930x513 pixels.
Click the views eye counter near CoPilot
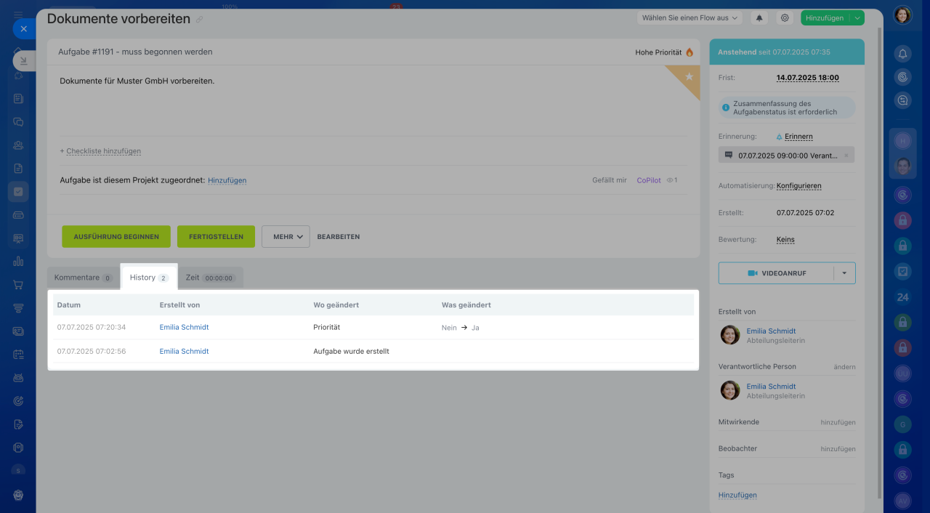click(672, 180)
